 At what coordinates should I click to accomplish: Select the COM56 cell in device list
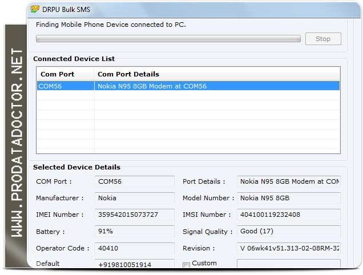[x=66, y=86]
